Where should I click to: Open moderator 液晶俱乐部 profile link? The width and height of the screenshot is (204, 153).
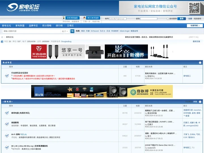pos(188,110)
